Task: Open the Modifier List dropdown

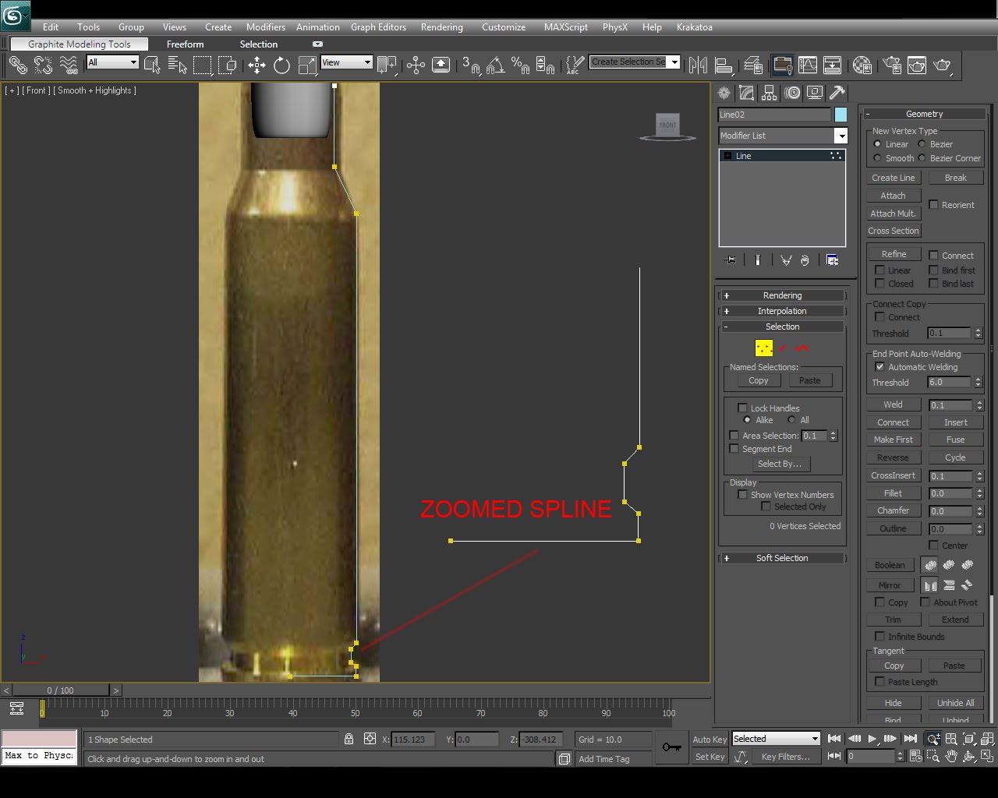Action: coord(841,135)
